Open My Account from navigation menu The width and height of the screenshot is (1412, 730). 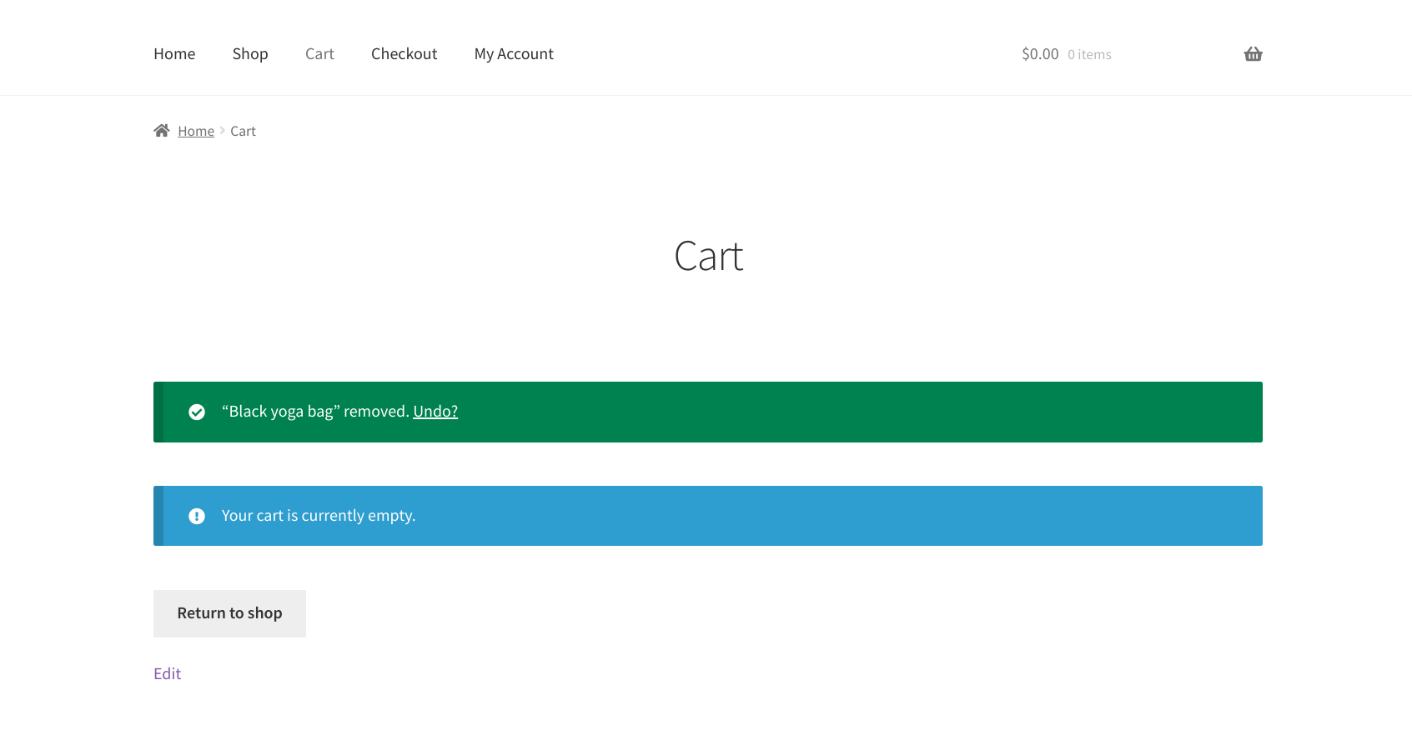coord(514,54)
